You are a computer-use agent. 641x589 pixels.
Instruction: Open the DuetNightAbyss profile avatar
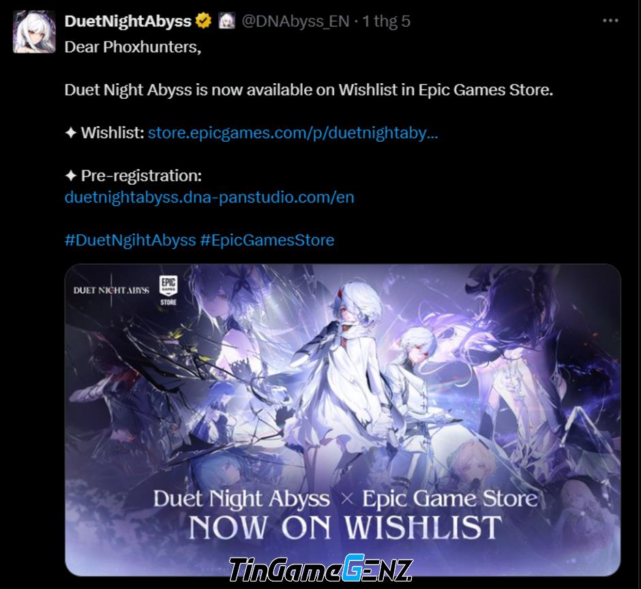[x=34, y=32]
